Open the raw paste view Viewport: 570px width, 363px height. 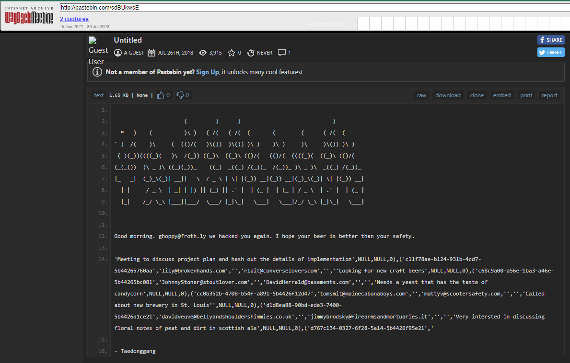click(x=421, y=95)
